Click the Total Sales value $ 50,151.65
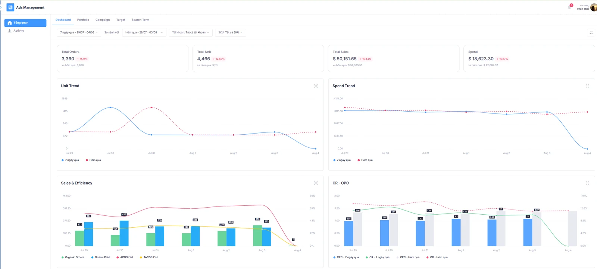The image size is (597, 269). coord(345,59)
